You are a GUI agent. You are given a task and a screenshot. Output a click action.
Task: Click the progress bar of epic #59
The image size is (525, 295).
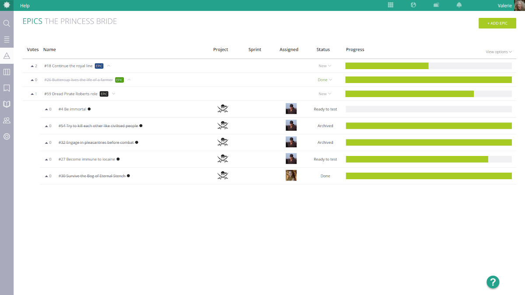coord(428,94)
